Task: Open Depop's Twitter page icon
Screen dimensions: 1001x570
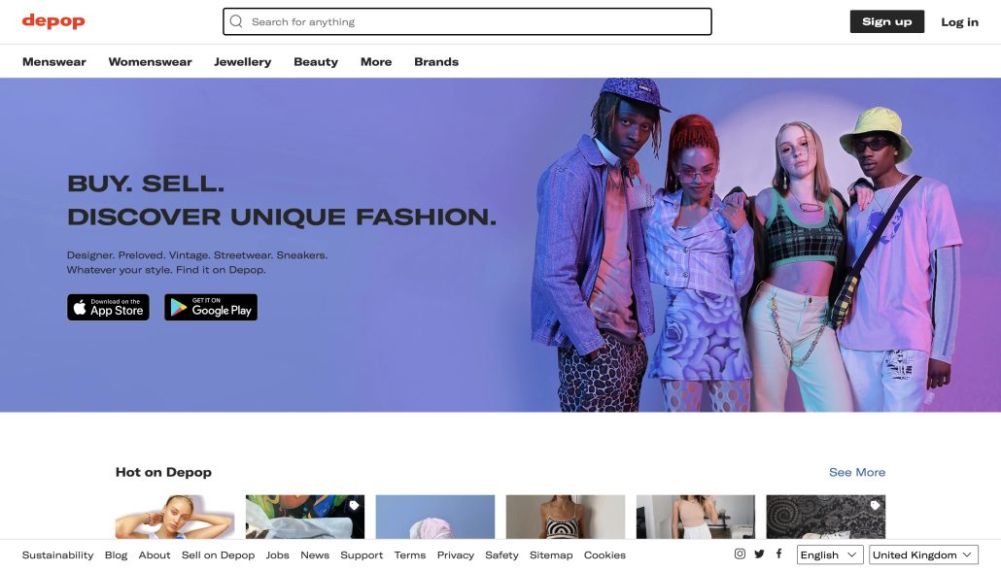Action: (x=759, y=554)
